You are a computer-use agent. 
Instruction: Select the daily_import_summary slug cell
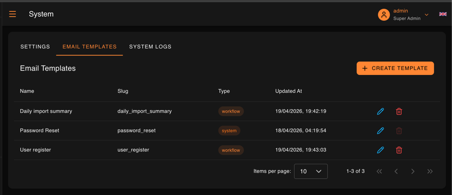[x=145, y=111]
